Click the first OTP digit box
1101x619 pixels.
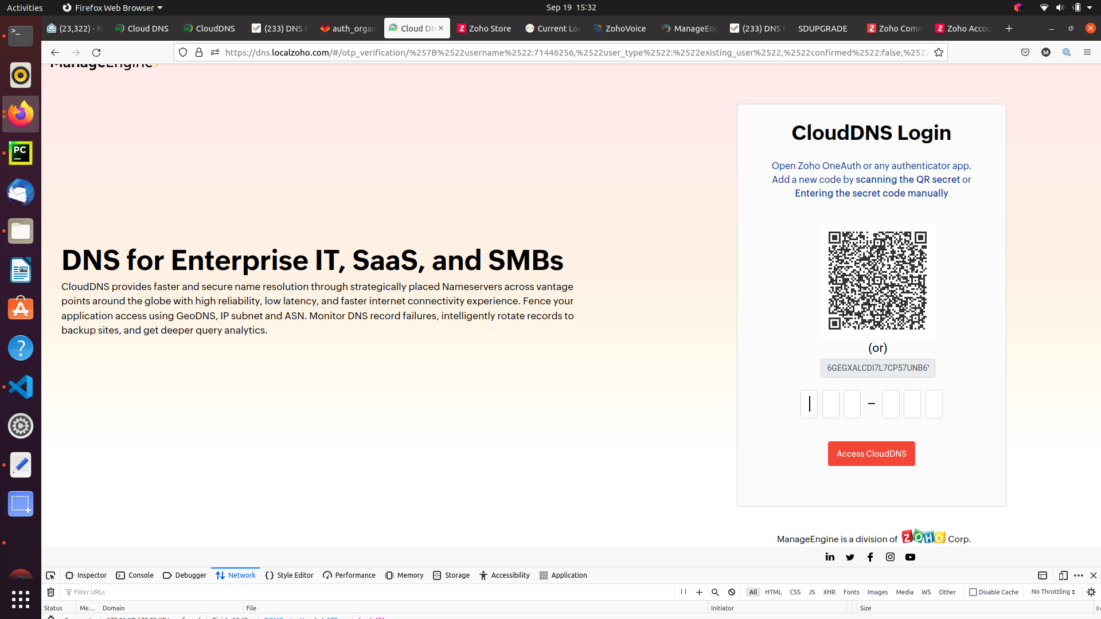pyautogui.click(x=809, y=404)
